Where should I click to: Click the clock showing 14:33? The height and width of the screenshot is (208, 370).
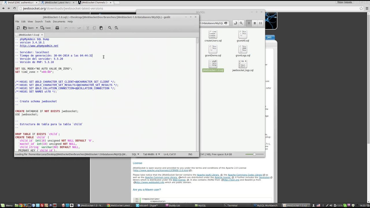(x=362, y=205)
